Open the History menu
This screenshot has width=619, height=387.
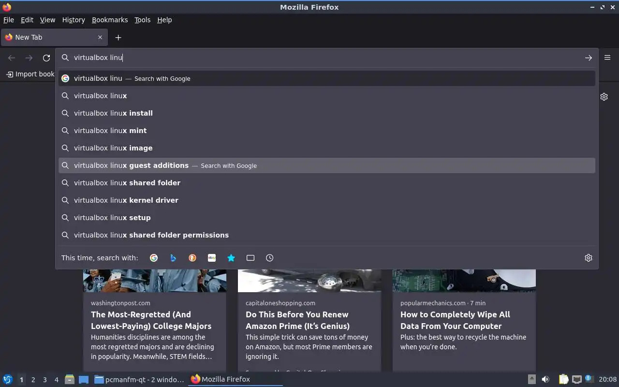coord(74,20)
